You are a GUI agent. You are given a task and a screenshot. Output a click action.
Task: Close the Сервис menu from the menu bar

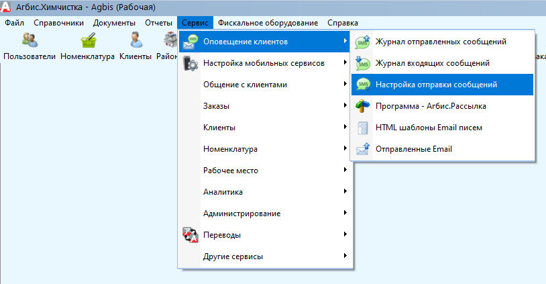(195, 23)
